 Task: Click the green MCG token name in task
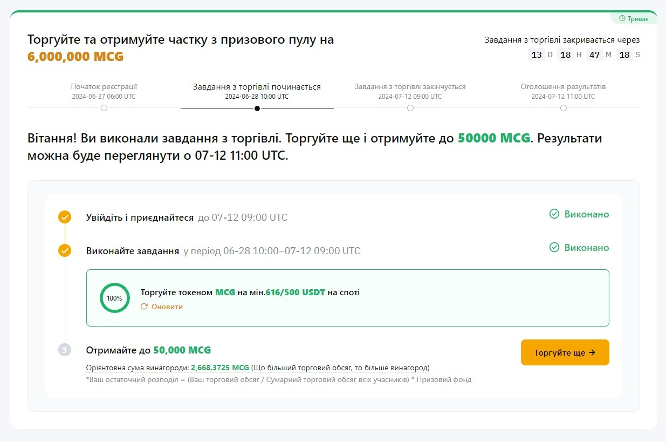(225, 293)
